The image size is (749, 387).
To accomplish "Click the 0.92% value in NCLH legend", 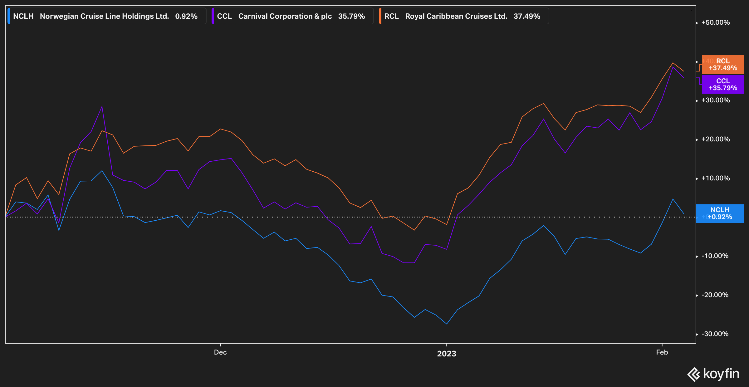I will 186,16.
